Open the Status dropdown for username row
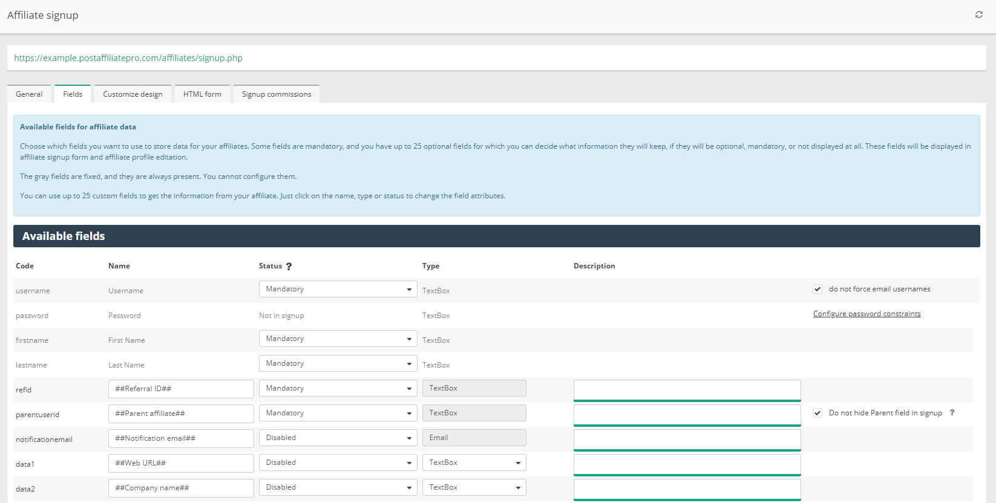The height and width of the screenshot is (503, 996). 338,289
